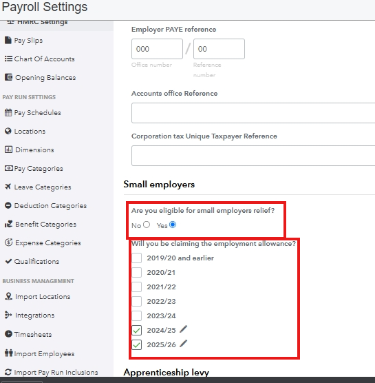
Task: Click the Chart Of Accounts list icon
Action: tap(8, 59)
